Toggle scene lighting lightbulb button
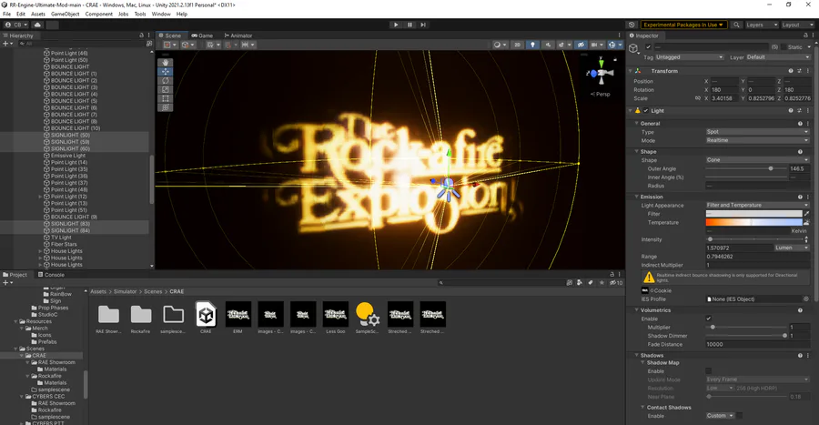The width and height of the screenshot is (819, 425). 532,45
